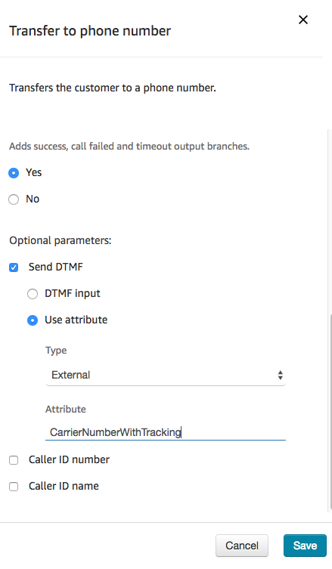Enable the Caller ID number checkbox
The image size is (332, 569).
coord(14,460)
